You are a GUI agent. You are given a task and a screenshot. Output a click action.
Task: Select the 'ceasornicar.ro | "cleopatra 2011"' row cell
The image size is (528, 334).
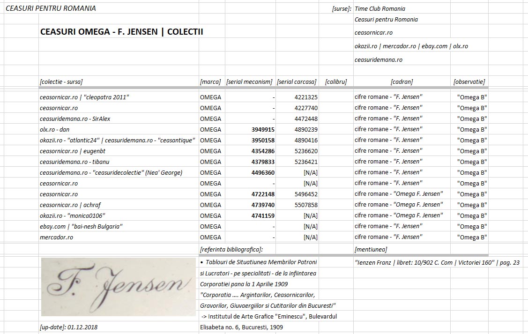point(84,97)
